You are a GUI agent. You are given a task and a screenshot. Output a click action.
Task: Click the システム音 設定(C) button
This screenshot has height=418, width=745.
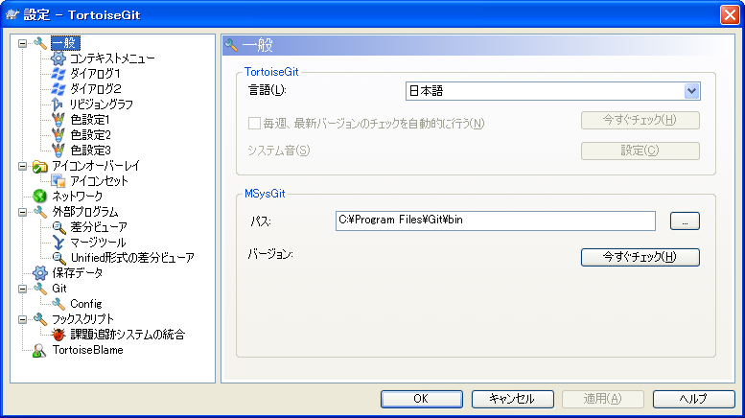coord(640,151)
